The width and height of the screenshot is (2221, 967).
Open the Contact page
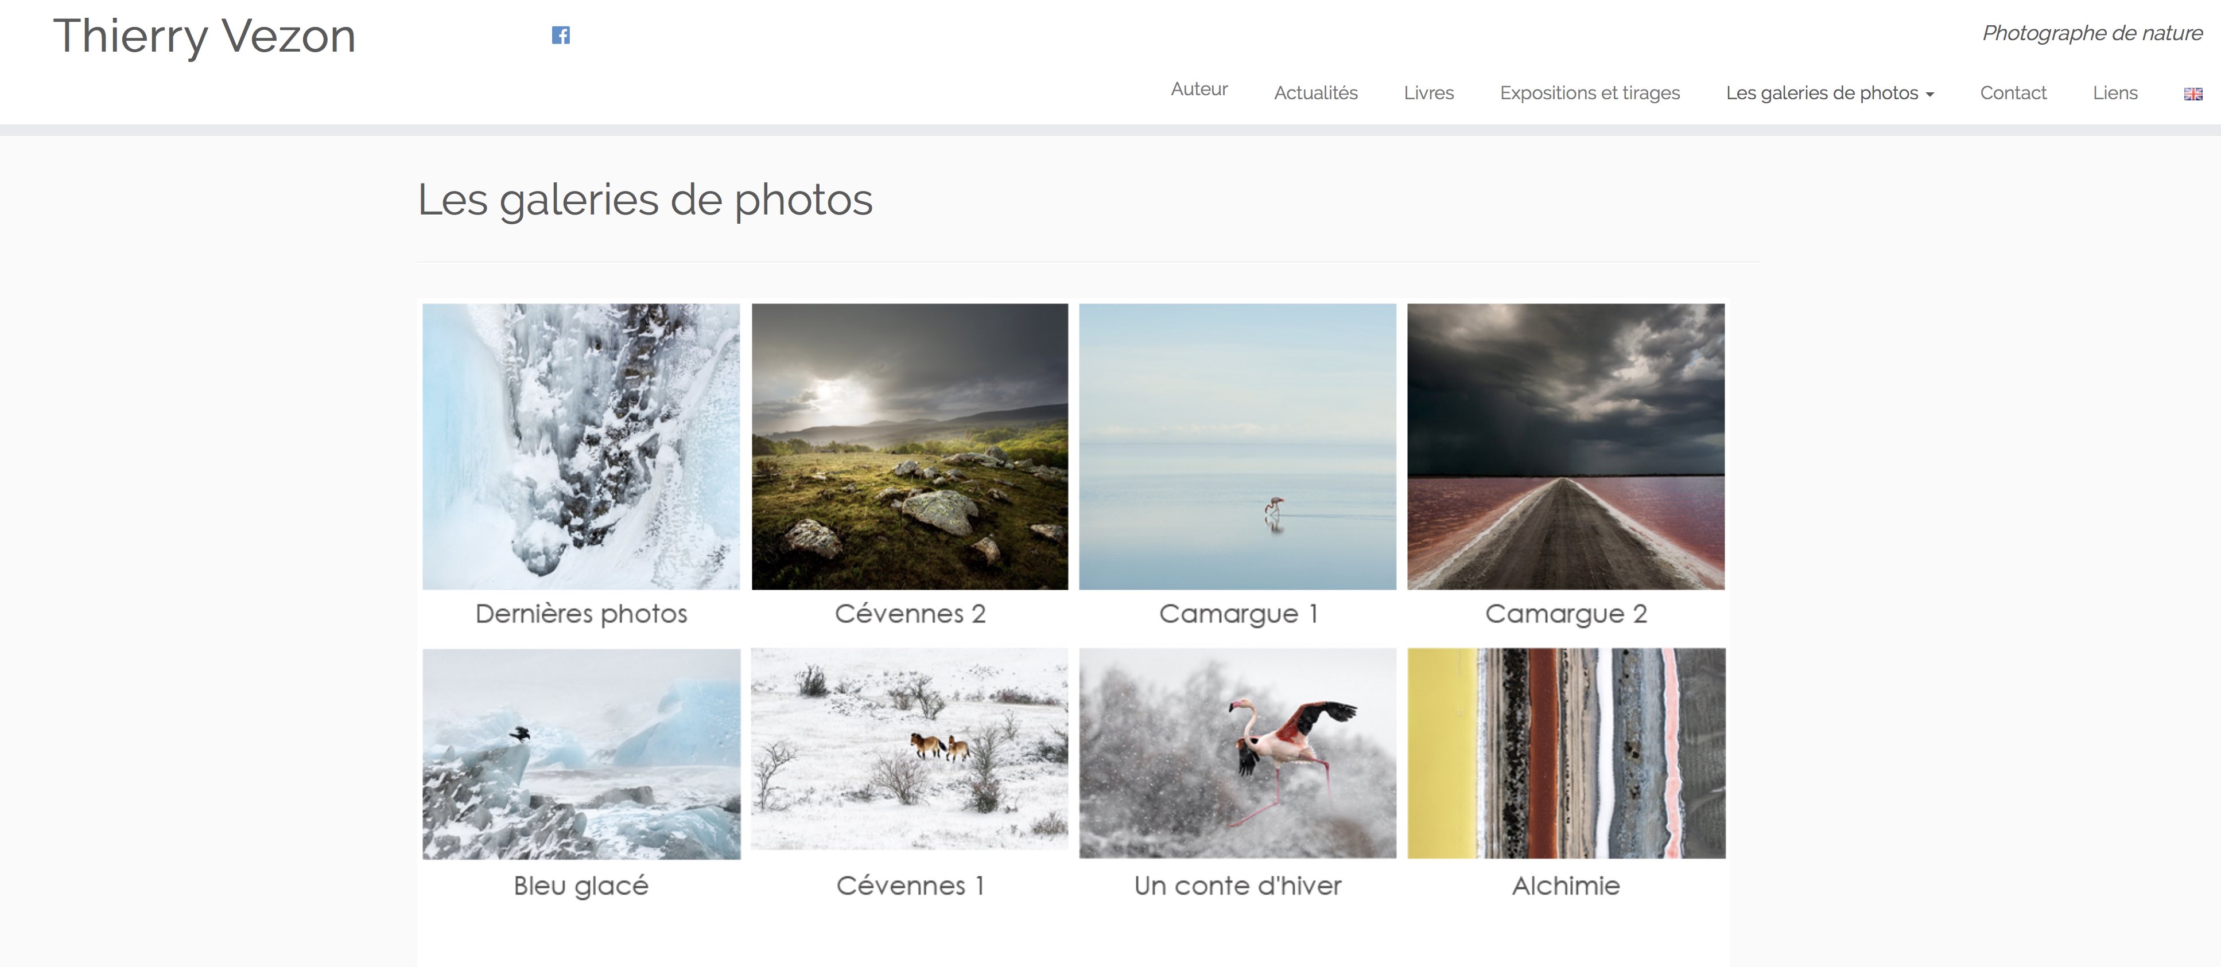[2013, 93]
